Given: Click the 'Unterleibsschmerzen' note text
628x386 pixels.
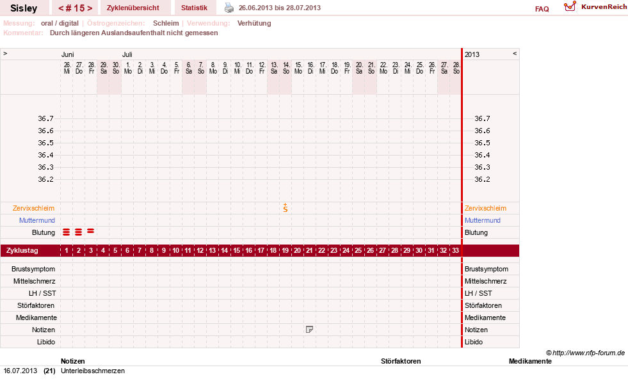Looking at the screenshot, I should (93, 371).
